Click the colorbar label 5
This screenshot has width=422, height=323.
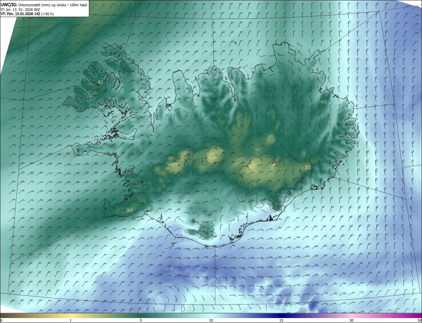(141, 320)
